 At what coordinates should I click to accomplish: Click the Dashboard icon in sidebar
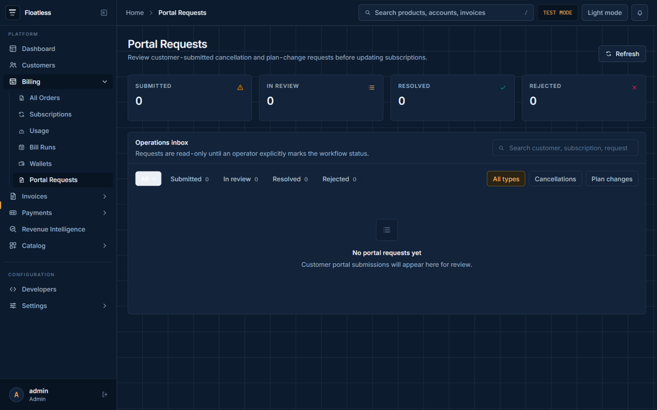[x=13, y=49]
